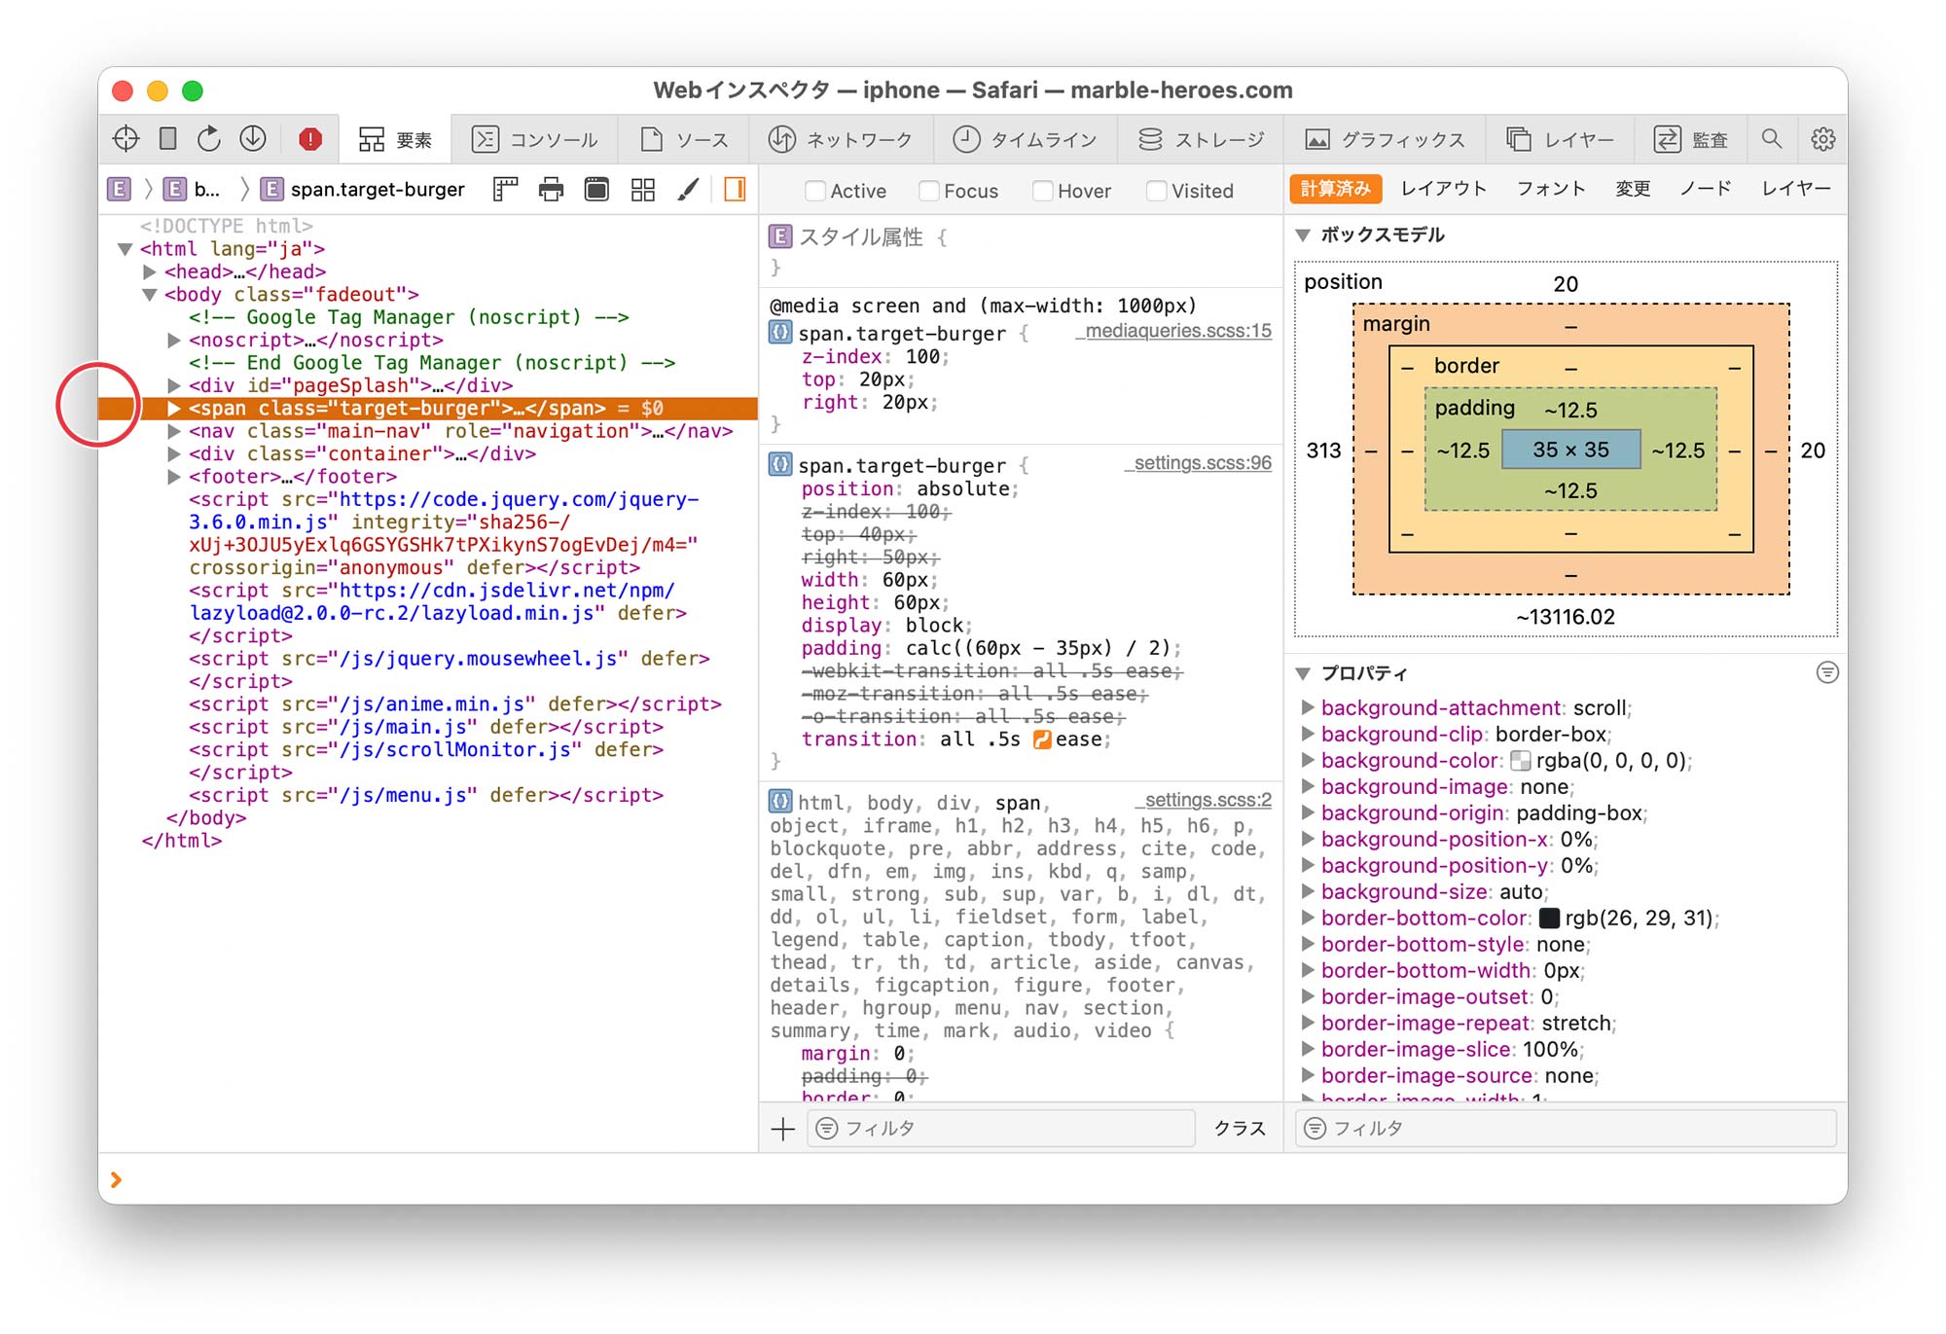Open the inspector settings gear
Screen dimensions: 1946x1334
[1822, 139]
